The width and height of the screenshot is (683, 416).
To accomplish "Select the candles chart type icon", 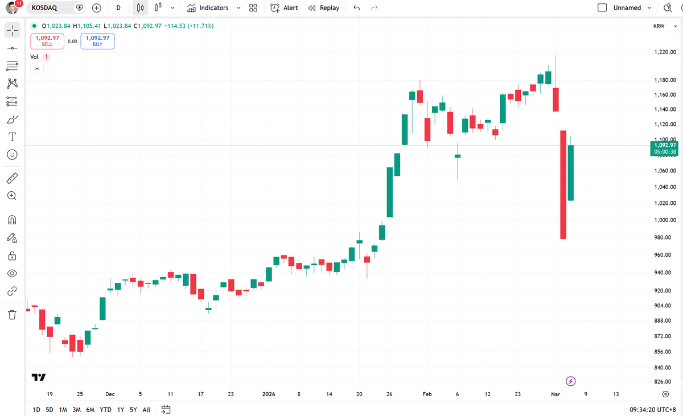I will click(140, 8).
